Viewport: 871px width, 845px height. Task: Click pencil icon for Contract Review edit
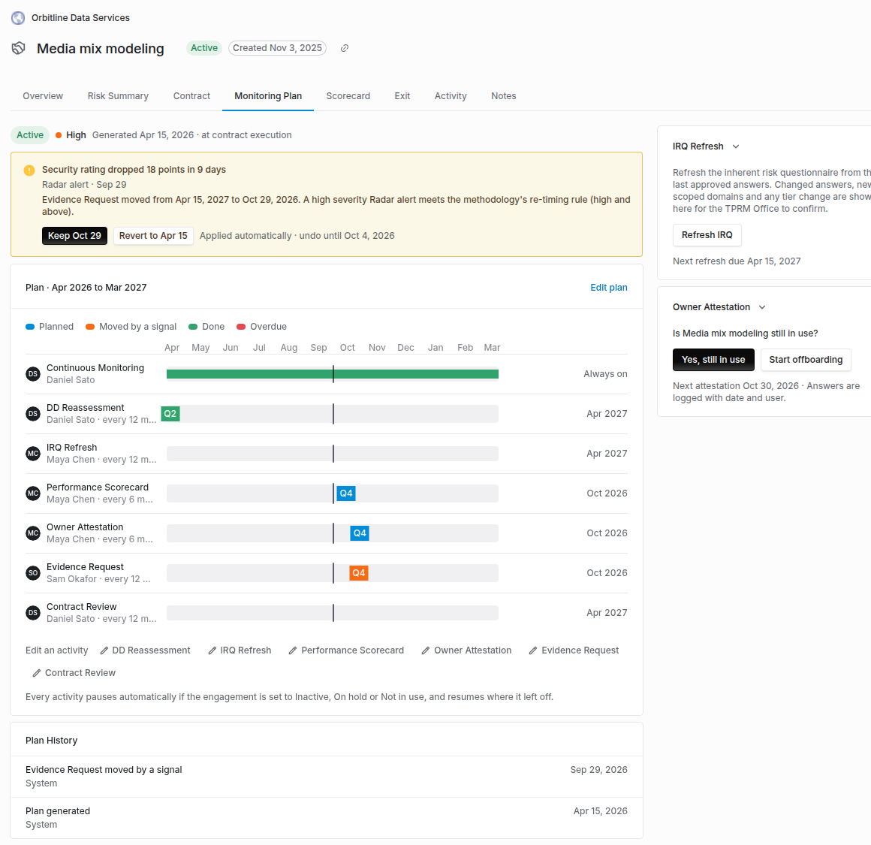37,673
